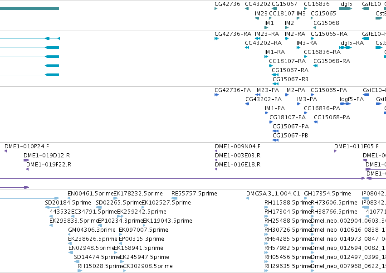Select the RH17304.5prime EST label

click(x=288, y=212)
